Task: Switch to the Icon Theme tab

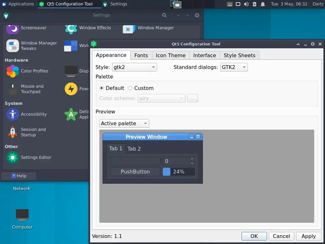Action: pyautogui.click(x=170, y=55)
